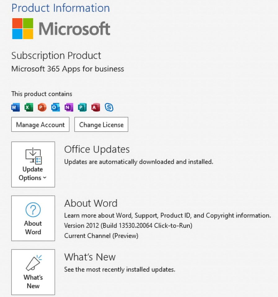Click the Outlook app icon
The image size is (278, 297).
pos(55,107)
